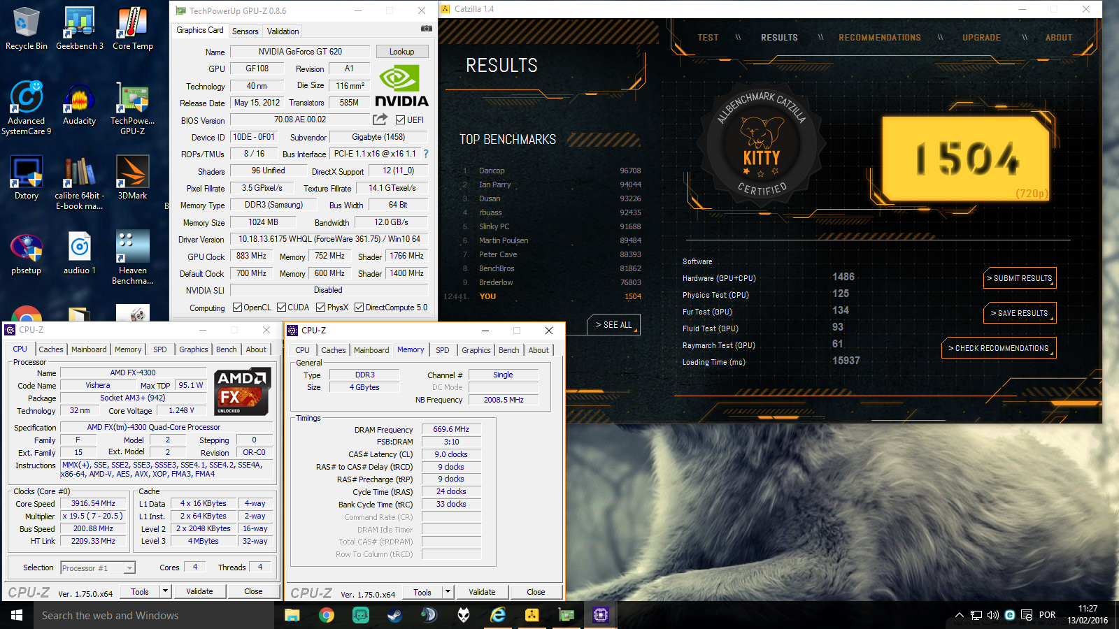Open the About tab in left CPU-Z
1119x629 pixels.
(256, 349)
